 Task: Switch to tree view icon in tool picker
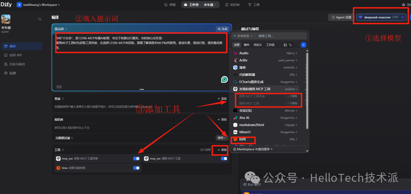pos(291,45)
